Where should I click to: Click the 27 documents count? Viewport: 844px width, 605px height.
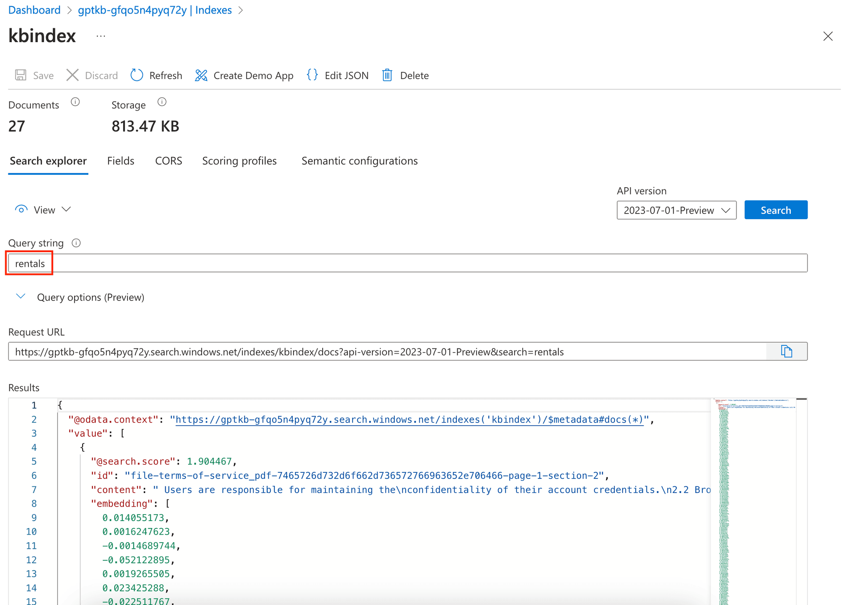click(x=17, y=126)
